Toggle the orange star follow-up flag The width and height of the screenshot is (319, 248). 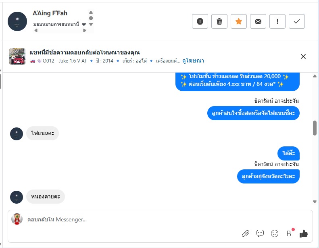click(x=239, y=21)
